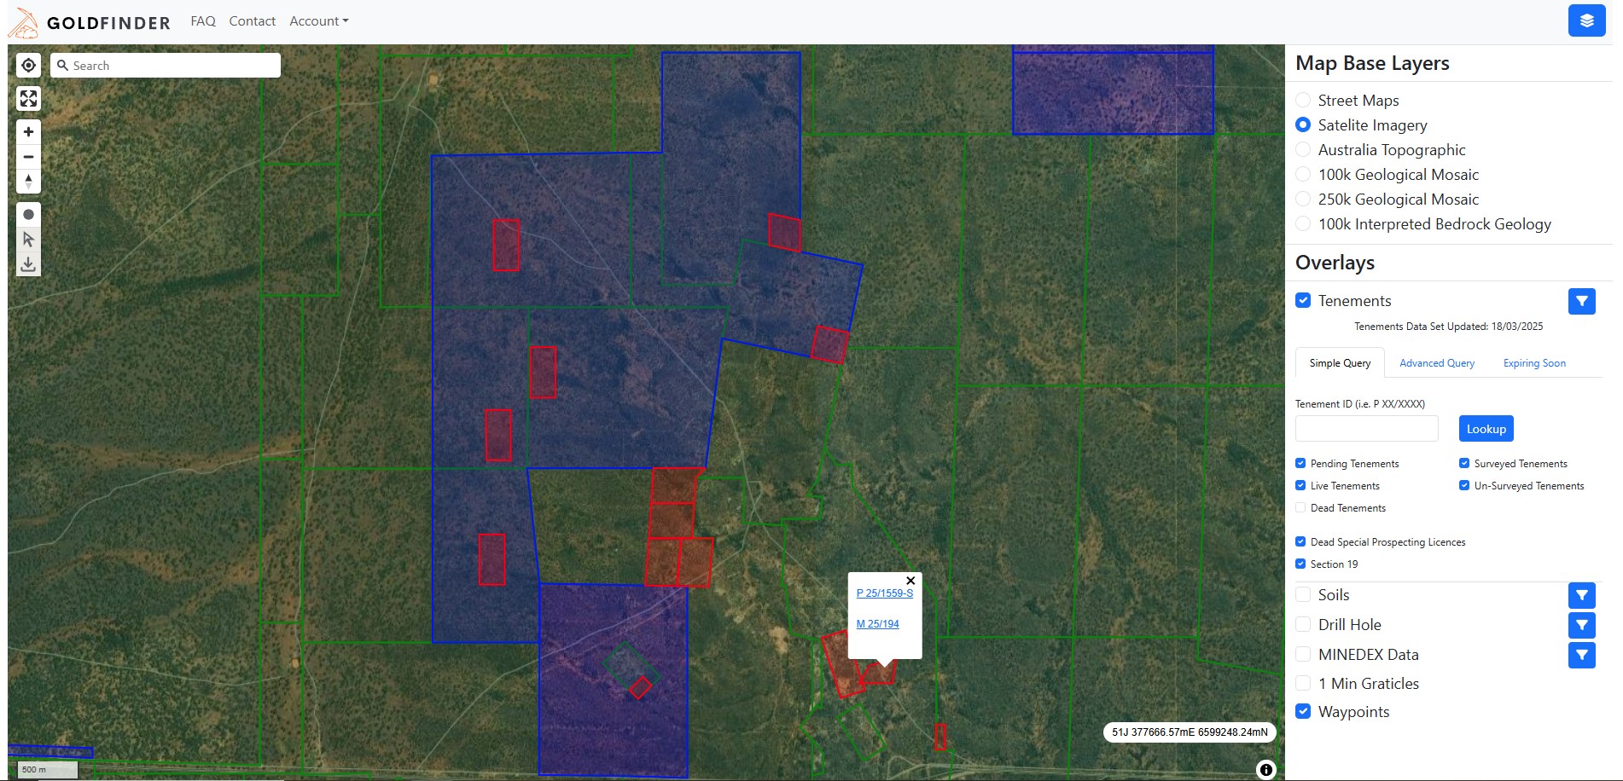This screenshot has width=1623, height=781.
Task: Open the FAQ page
Action: (x=203, y=21)
